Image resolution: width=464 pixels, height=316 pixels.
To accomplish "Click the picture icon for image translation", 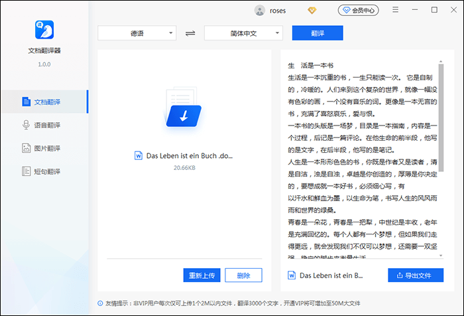I will (x=26, y=148).
